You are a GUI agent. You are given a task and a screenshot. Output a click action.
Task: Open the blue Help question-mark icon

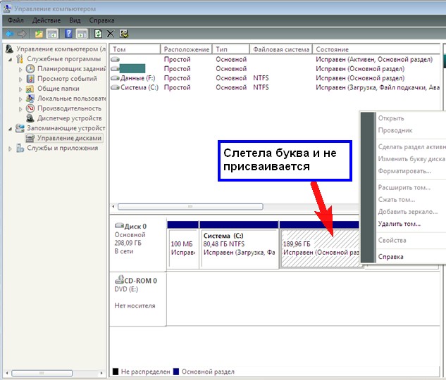click(68, 34)
